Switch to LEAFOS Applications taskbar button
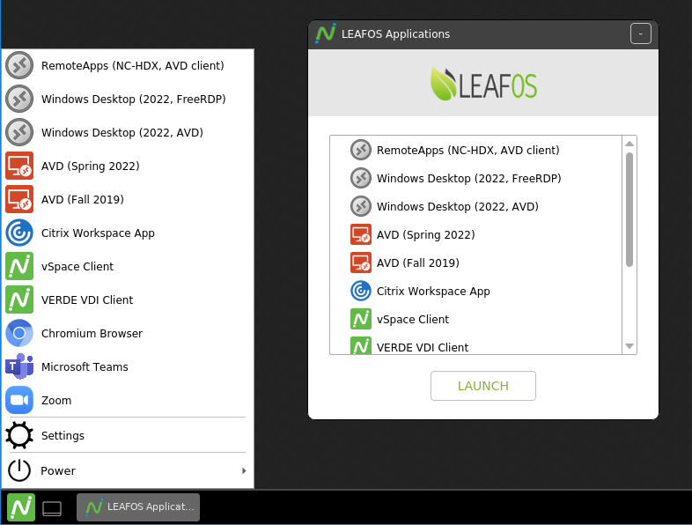This screenshot has width=692, height=525. click(138, 507)
